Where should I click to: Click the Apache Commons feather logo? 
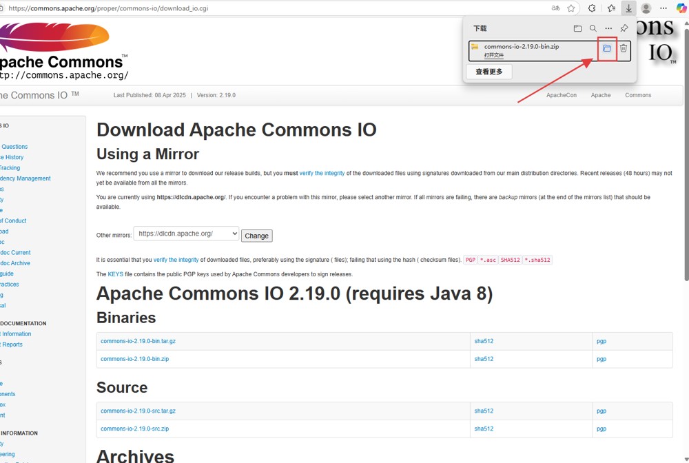tap(54, 37)
